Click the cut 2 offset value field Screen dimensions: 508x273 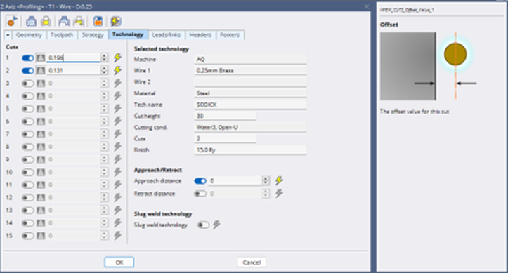click(73, 70)
